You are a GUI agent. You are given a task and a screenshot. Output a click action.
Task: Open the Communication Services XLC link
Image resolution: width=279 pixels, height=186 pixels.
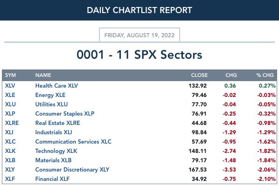73,142
